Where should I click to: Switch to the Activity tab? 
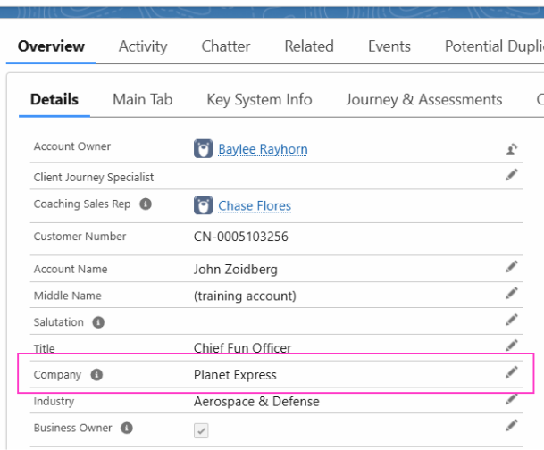point(143,46)
